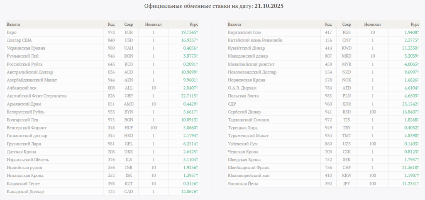The image size is (425, 200).
Task: Click the date 21.10.2025 in heading
Action: tap(269, 7)
